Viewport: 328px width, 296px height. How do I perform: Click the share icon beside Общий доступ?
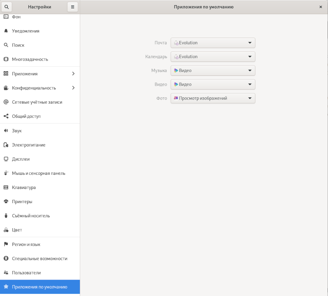(x=6, y=116)
